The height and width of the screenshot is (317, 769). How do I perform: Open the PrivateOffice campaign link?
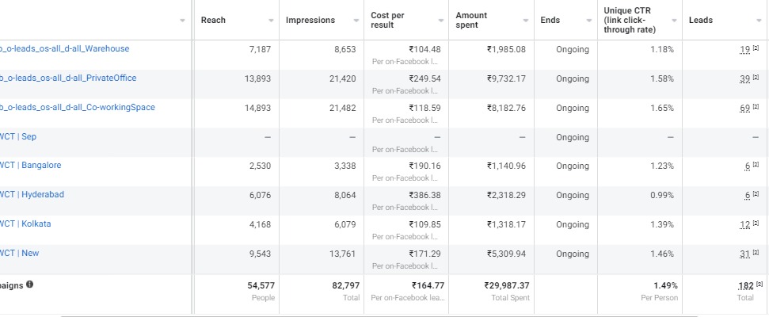pyautogui.click(x=68, y=78)
